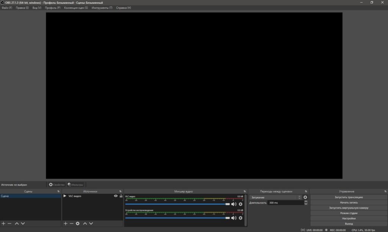Undock the Сцены panel
The height and width of the screenshot is (232, 388).
(58, 192)
